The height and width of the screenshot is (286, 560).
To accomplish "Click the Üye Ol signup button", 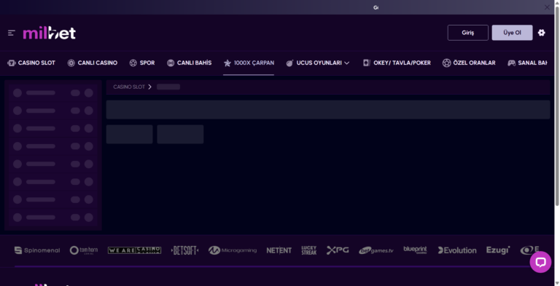I will click(512, 33).
